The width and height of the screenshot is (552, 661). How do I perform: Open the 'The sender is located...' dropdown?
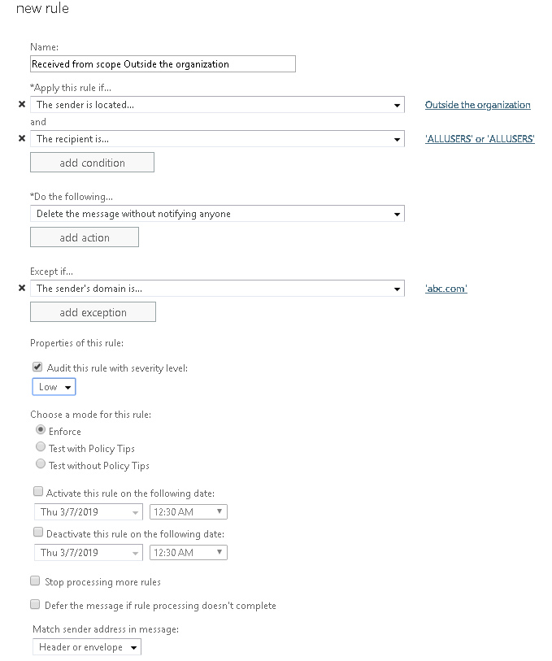pyautogui.click(x=217, y=105)
